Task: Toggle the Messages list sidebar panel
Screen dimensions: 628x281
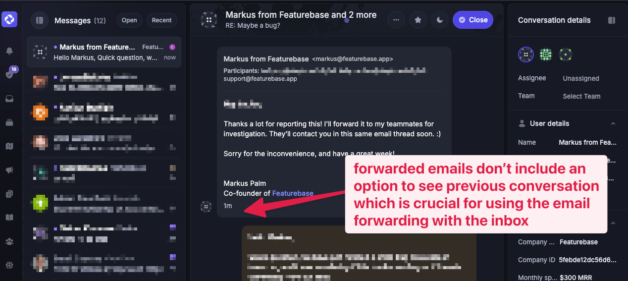Action: [40, 20]
